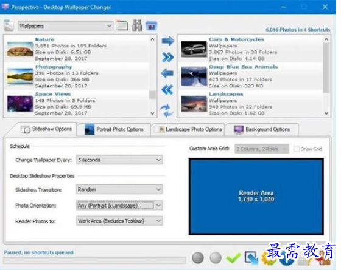Click the "Cars & Motorcycles" title

point(236,39)
